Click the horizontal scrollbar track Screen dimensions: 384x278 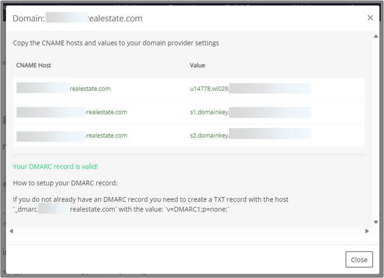click(x=189, y=231)
